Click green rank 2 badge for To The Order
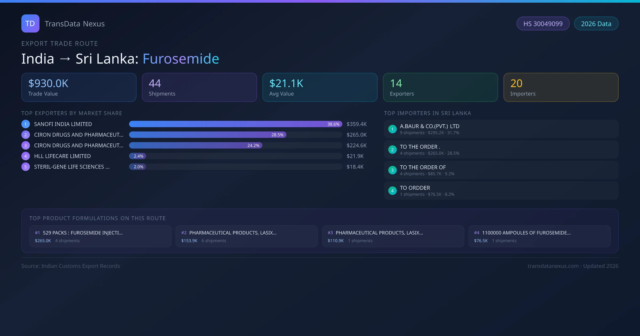Image resolution: width=640 pixels, height=336 pixels. [x=392, y=150]
